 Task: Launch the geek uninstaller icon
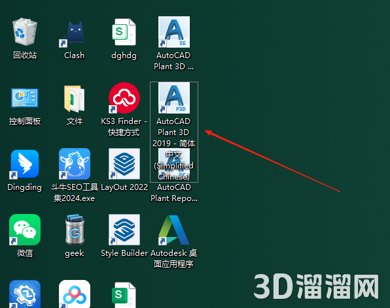tap(75, 230)
